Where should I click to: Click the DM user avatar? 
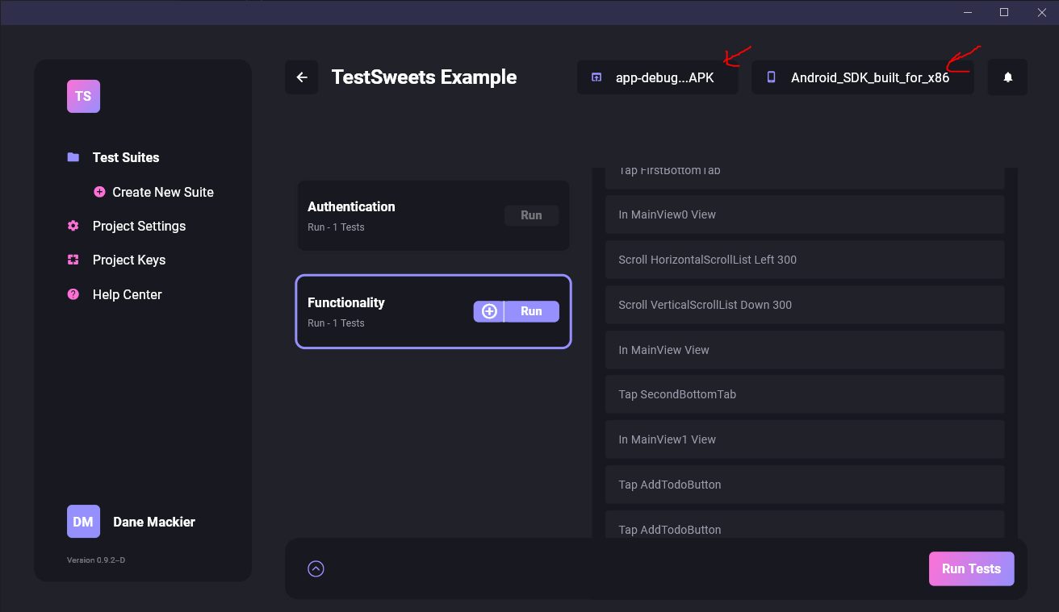pos(83,522)
